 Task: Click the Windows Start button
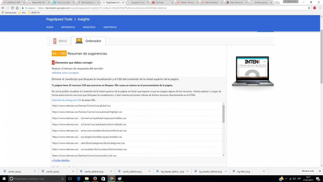[x=4, y=178]
